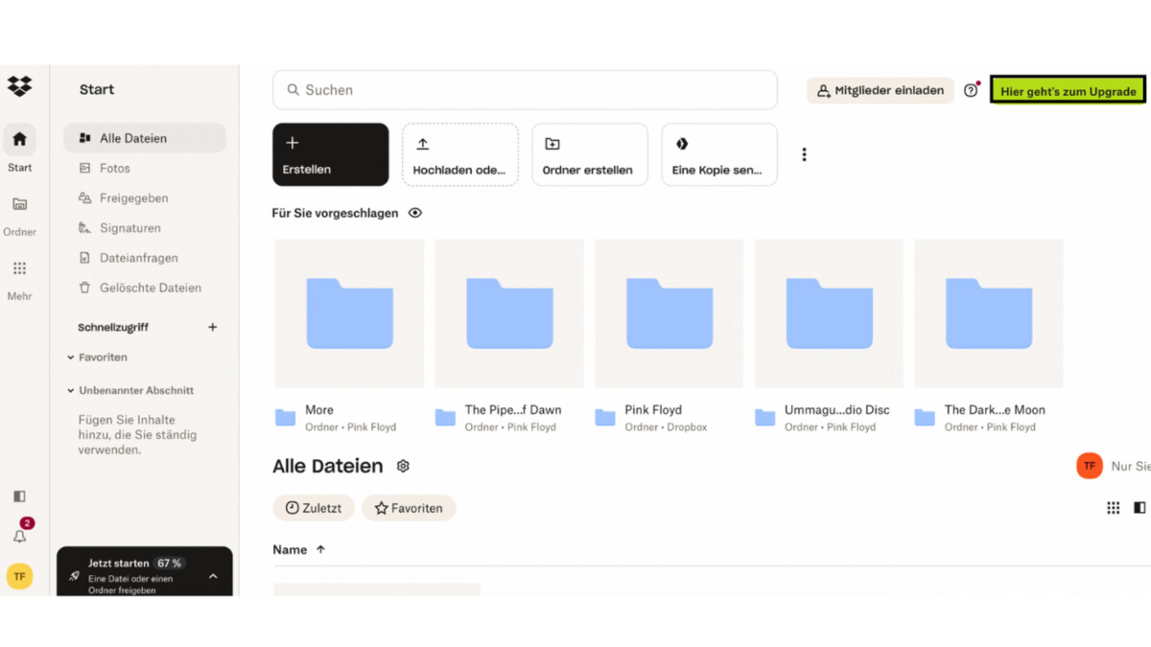Screen dimensions: 1151x647
Task: Click the Erstellen button
Action: [331, 154]
